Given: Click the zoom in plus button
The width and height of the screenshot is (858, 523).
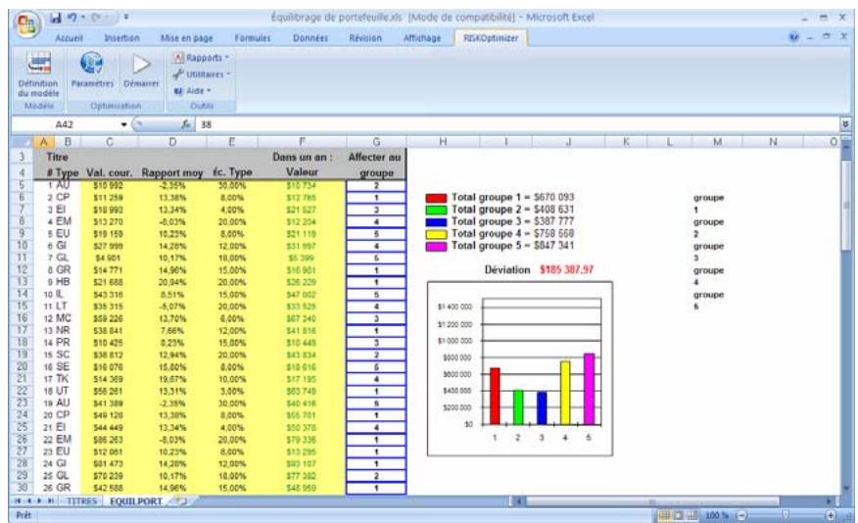Looking at the screenshot, I should pos(832,515).
